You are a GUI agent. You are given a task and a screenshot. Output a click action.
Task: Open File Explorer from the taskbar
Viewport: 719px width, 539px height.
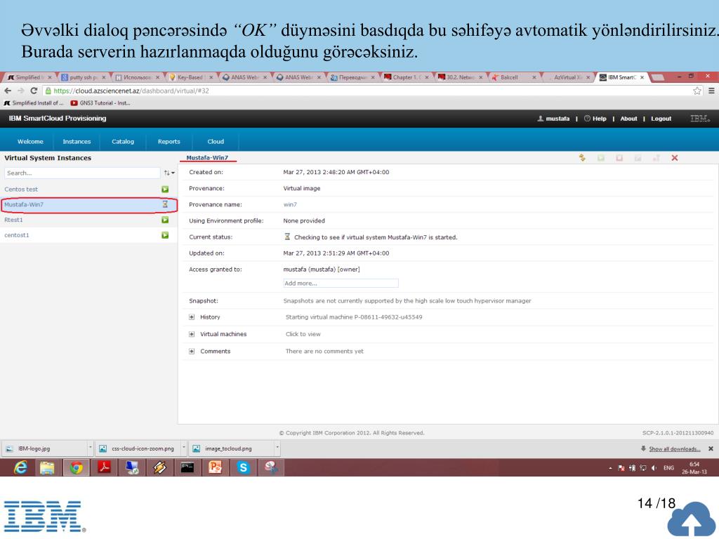[x=47, y=467]
